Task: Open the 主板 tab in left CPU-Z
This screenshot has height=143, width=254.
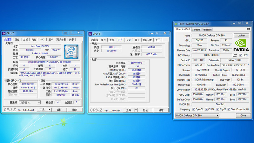Action: tap(25, 39)
